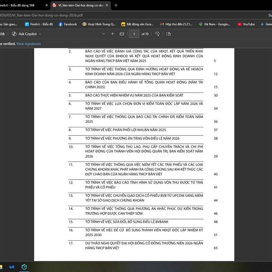This screenshot has height=272, width=272.
Task: Click page number 51 in contents
Action: (216, 235)
